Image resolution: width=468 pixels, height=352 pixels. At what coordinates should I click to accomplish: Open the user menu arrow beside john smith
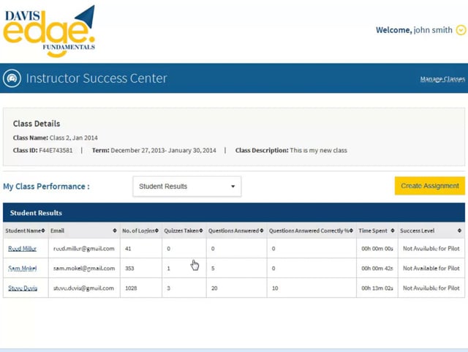click(461, 30)
